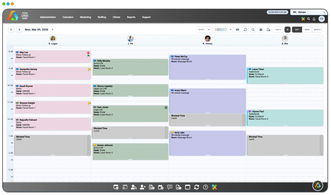Click the check circle on Sam Jones appointment
The height and width of the screenshot is (195, 331).
click(166, 108)
